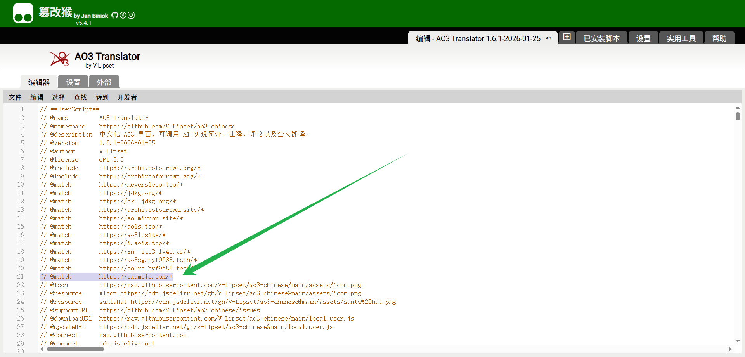Image resolution: width=745 pixels, height=357 pixels.
Task: Click the horizontal scroll-right arrow at editor bottom
Action: click(x=730, y=349)
